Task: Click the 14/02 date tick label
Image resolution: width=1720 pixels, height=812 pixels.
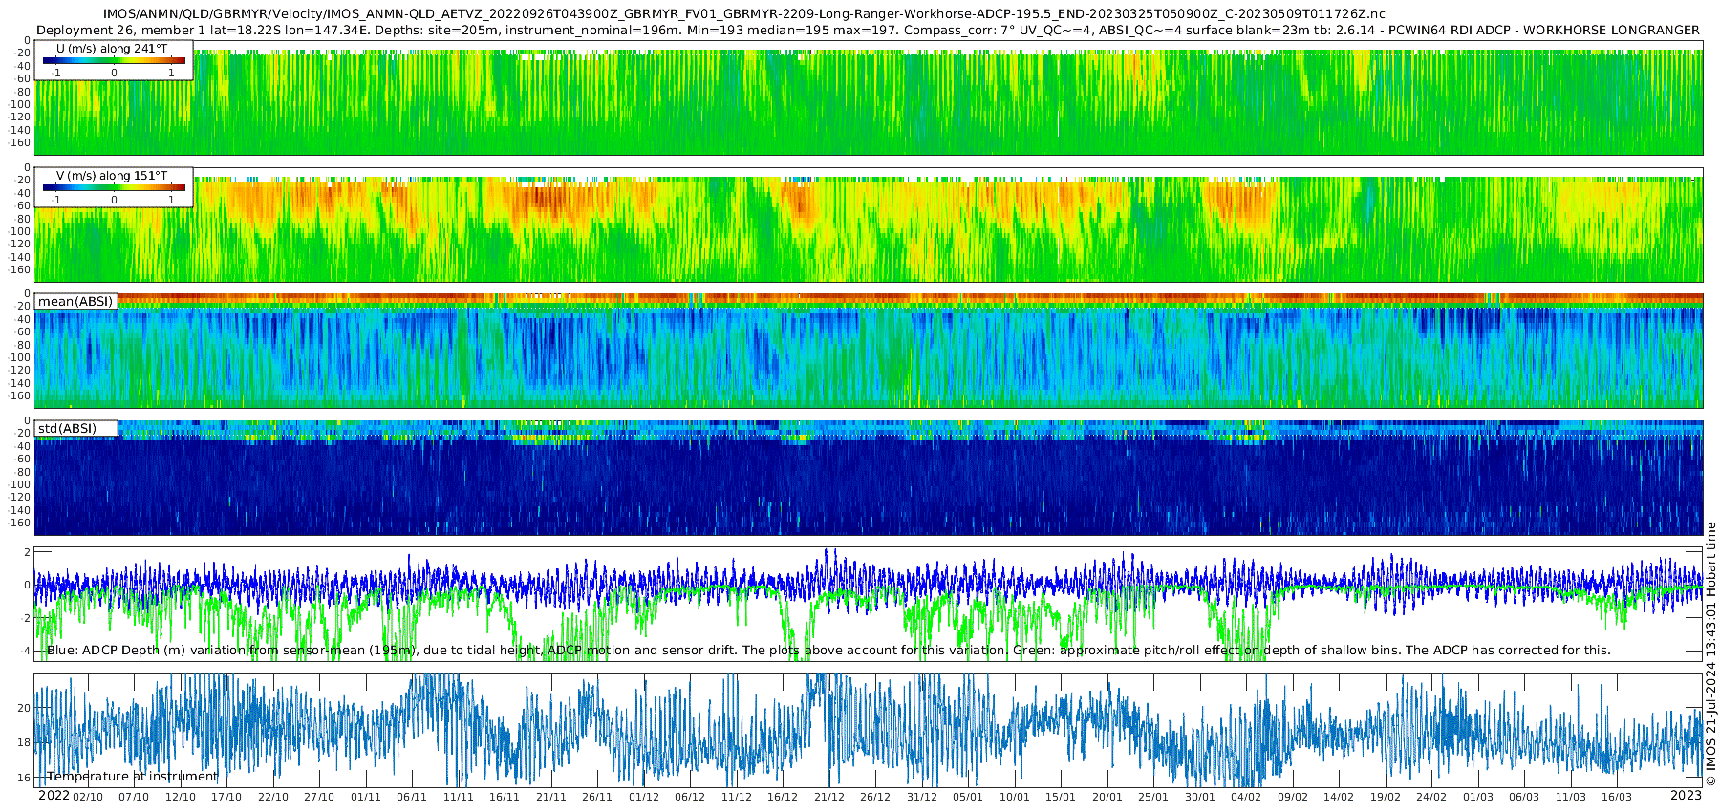Action: pyautogui.click(x=1339, y=797)
